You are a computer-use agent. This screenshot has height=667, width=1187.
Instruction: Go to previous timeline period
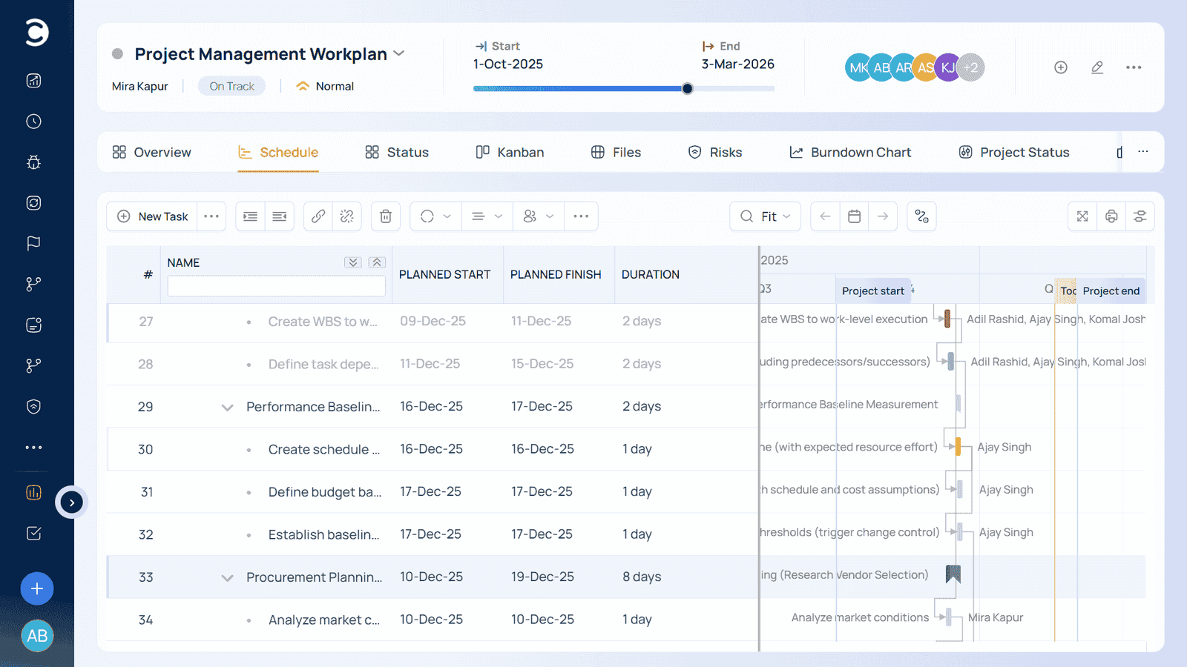pyautogui.click(x=826, y=216)
